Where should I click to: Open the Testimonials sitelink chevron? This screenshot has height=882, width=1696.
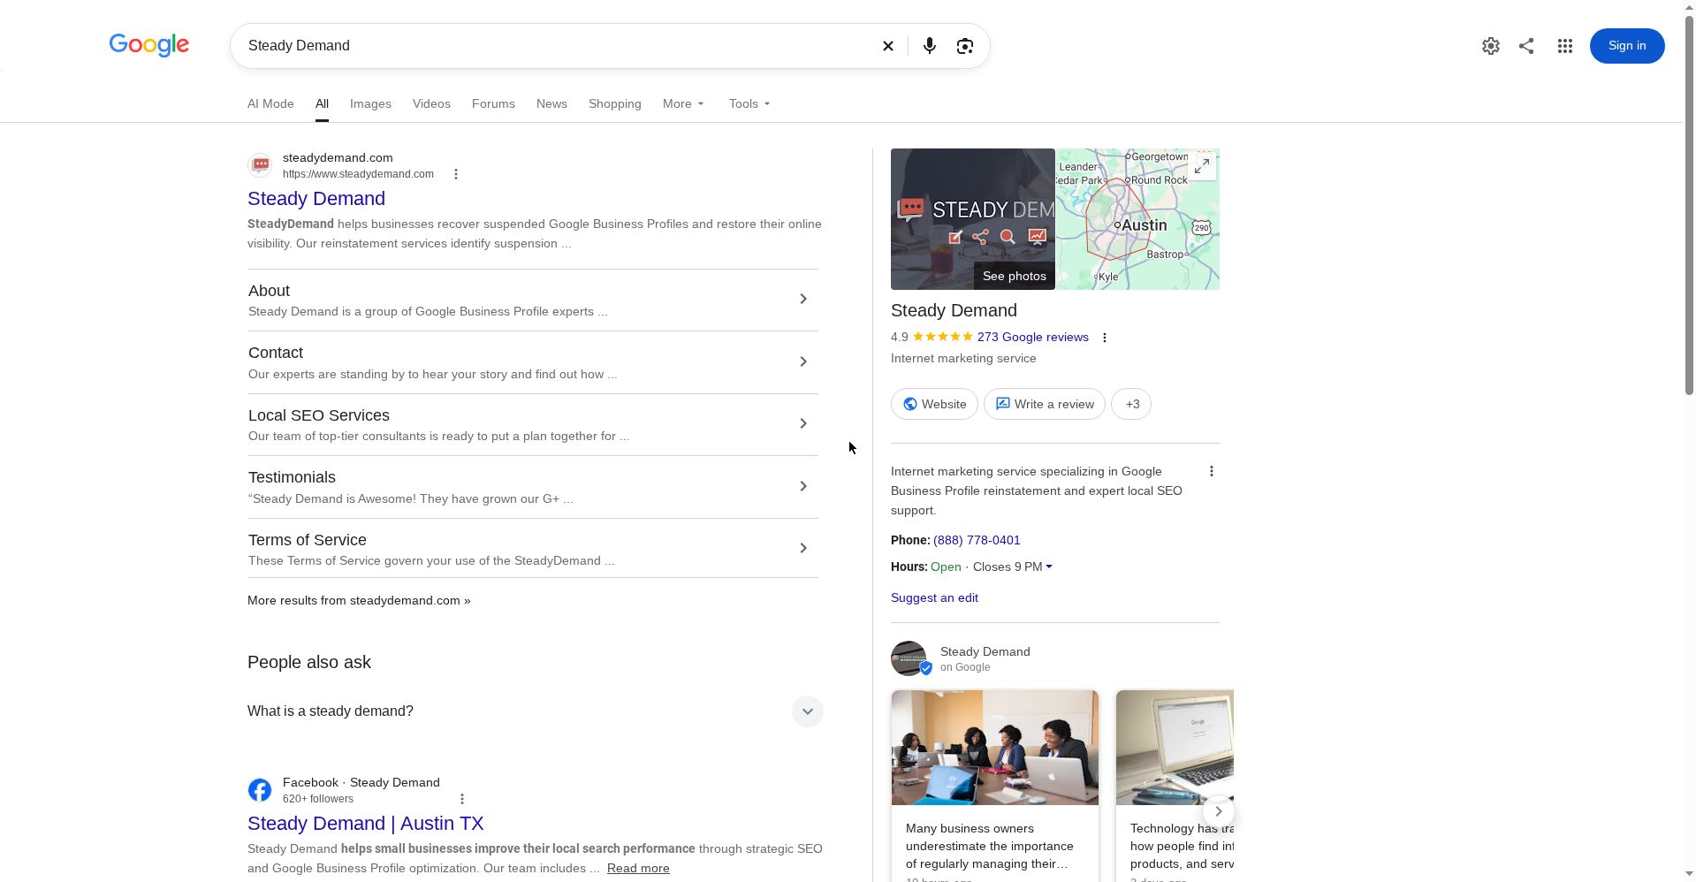click(803, 486)
